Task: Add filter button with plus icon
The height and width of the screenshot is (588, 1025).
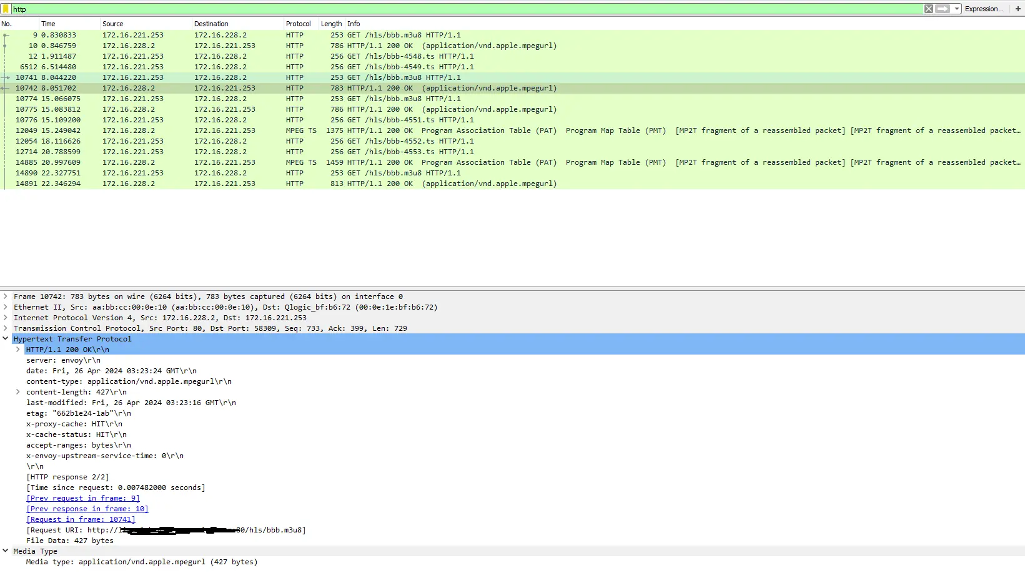Action: coord(1018,9)
